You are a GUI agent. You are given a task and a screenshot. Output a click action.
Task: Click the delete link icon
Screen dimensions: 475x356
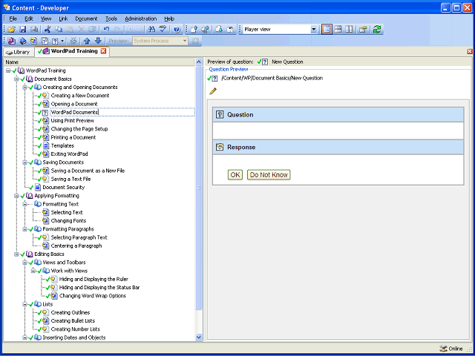[73, 41]
